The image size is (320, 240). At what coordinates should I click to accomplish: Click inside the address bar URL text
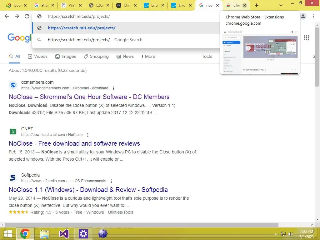pos(79,16)
